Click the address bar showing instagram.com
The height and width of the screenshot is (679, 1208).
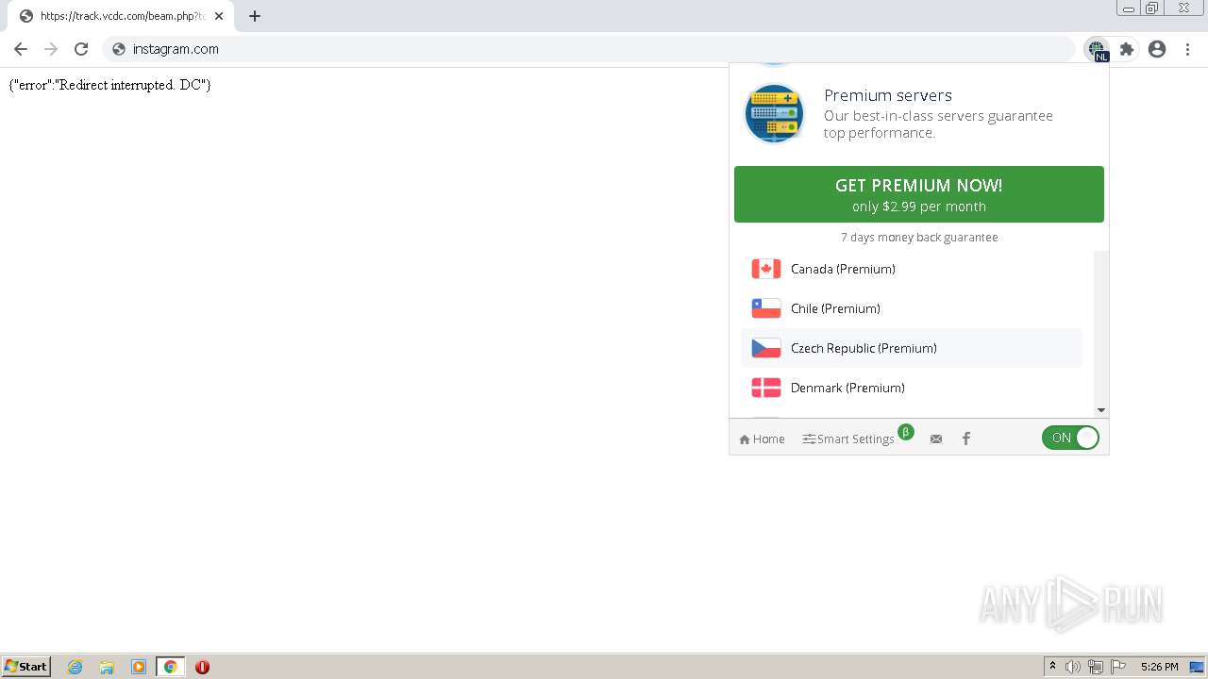588,49
